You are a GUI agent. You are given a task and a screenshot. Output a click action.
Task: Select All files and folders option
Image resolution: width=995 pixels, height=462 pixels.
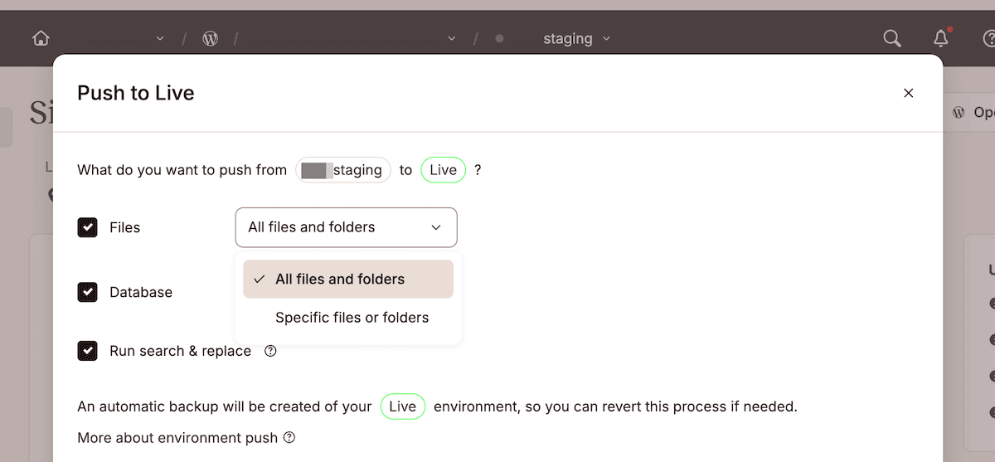[348, 280]
